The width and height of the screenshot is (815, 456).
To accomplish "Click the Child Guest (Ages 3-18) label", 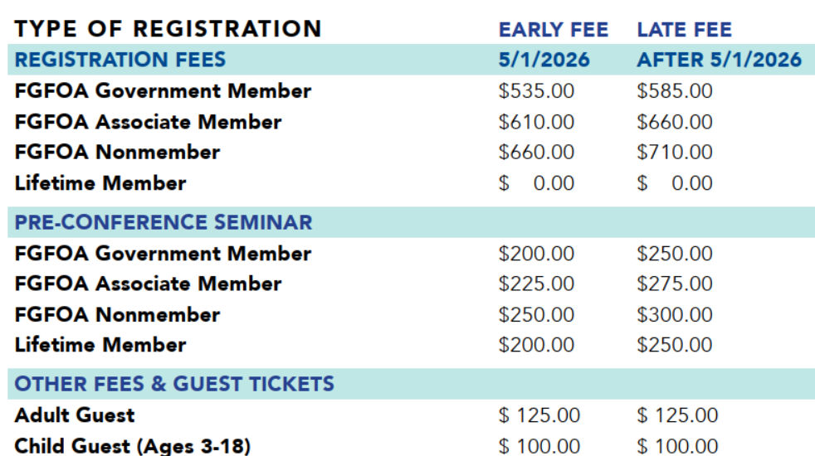I will coord(133,446).
